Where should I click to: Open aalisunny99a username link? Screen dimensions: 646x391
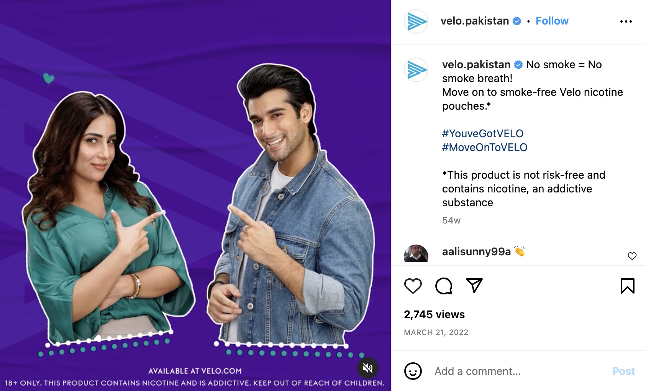coord(476,251)
